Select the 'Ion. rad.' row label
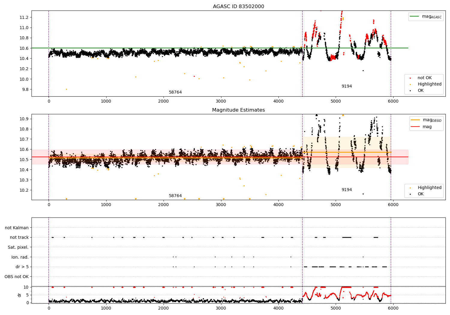This screenshot has height=315, width=450. (x=20, y=257)
